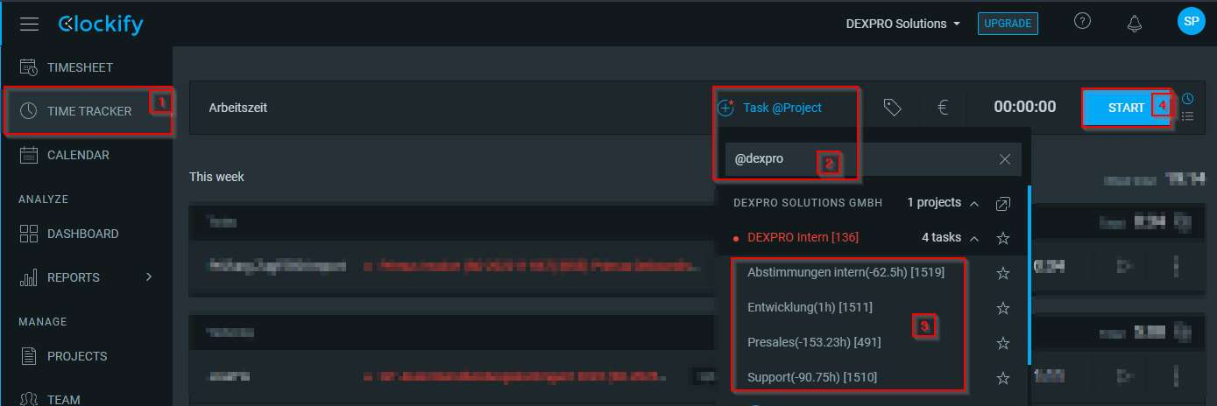Open DEXPRO Solutions workspace dropdown
This screenshot has width=1217, height=406.
point(902,24)
